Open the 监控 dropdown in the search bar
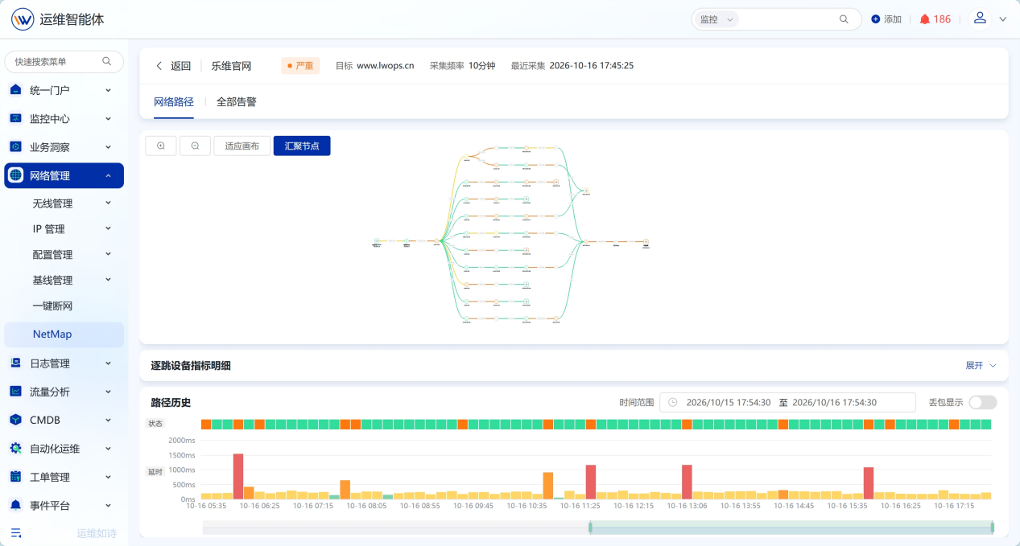Image resolution: width=1020 pixels, height=546 pixels. pos(716,19)
